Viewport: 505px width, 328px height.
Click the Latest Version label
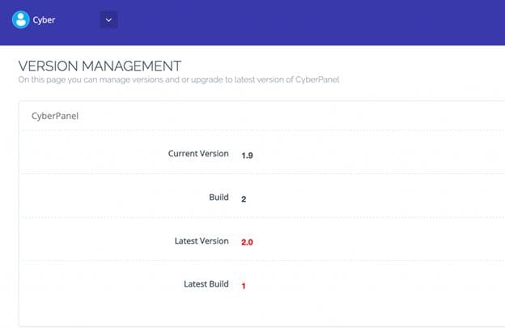[x=202, y=241]
